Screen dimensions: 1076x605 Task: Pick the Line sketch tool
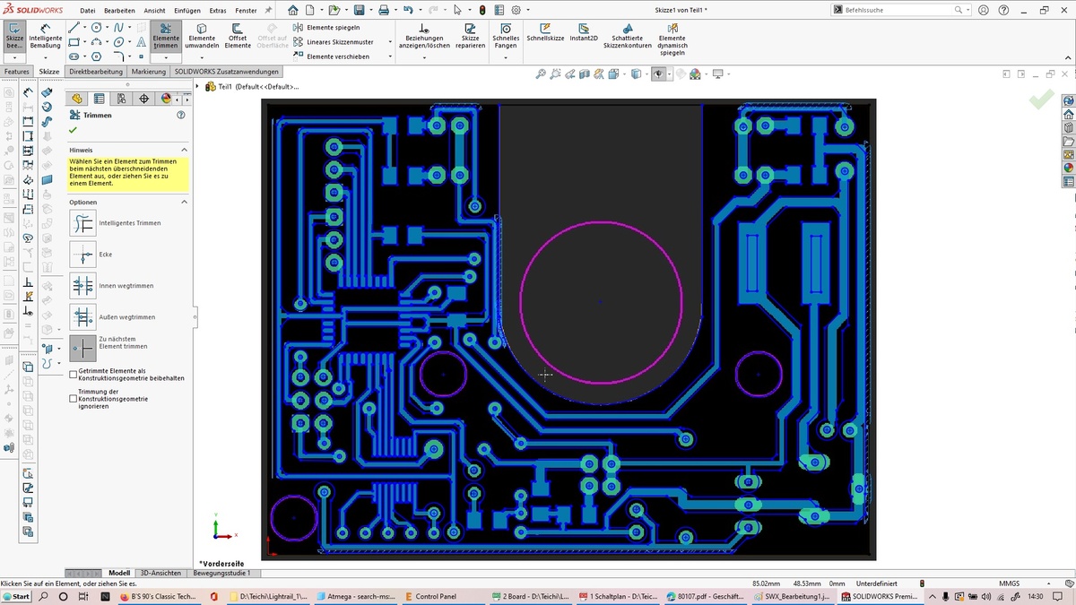[74, 27]
